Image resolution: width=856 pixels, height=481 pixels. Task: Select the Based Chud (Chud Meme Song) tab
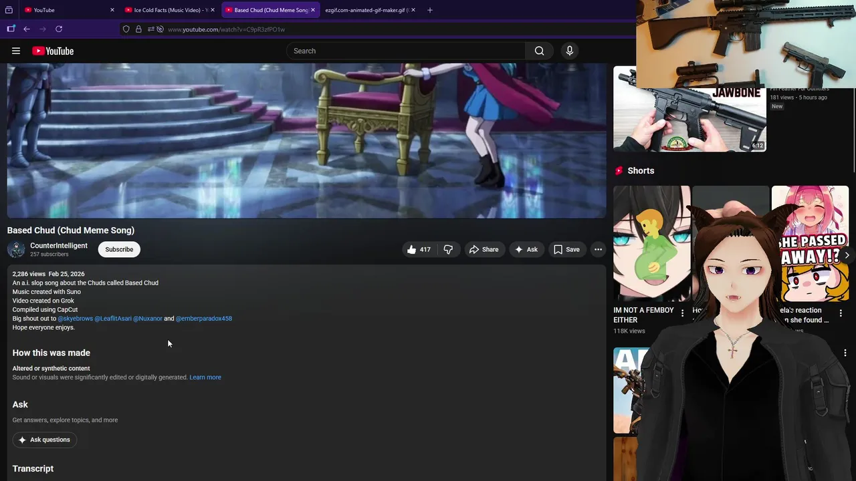(x=269, y=10)
